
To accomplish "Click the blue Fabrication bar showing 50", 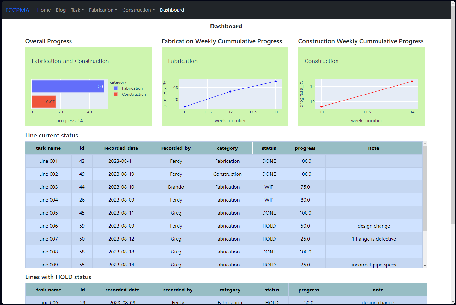I will click(68, 86).
